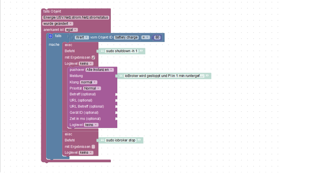Select the object ID Energie.USV.Netzstrom.Netzstromstatus field

[x=76, y=17]
